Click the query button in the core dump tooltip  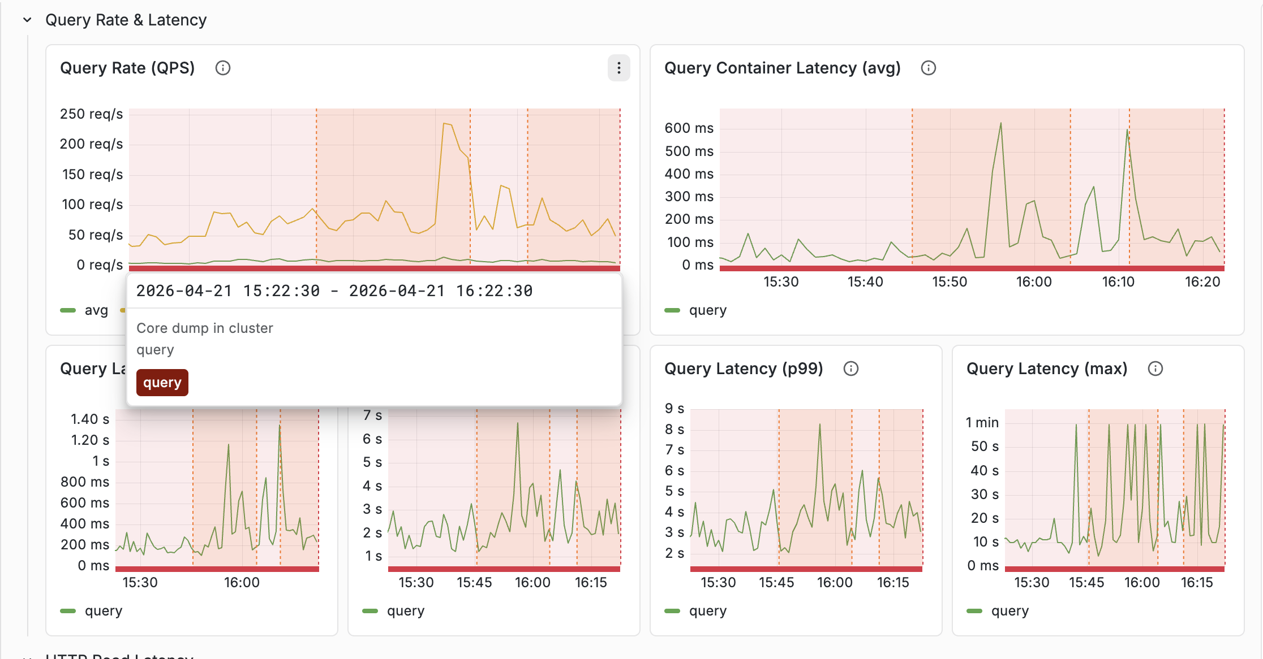coord(162,382)
